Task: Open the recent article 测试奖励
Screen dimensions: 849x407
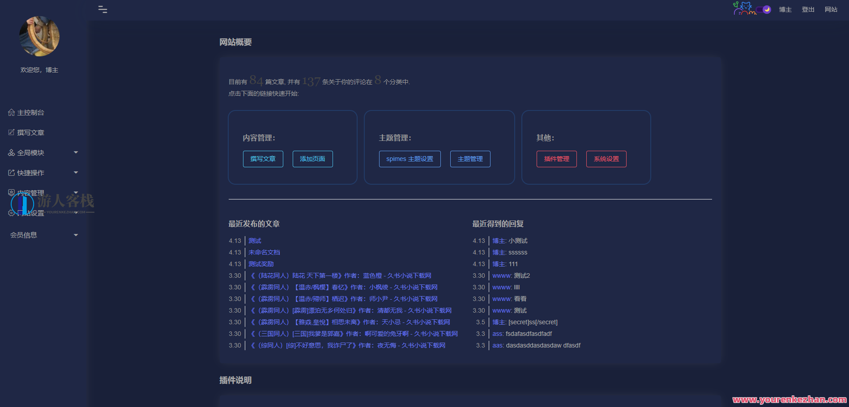Action: (x=261, y=264)
